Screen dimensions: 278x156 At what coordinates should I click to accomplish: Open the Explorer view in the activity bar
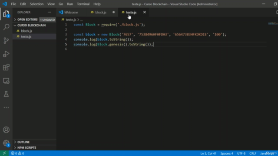tap(6, 14)
